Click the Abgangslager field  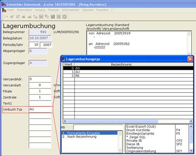pyautogui.click(x=38, y=51)
